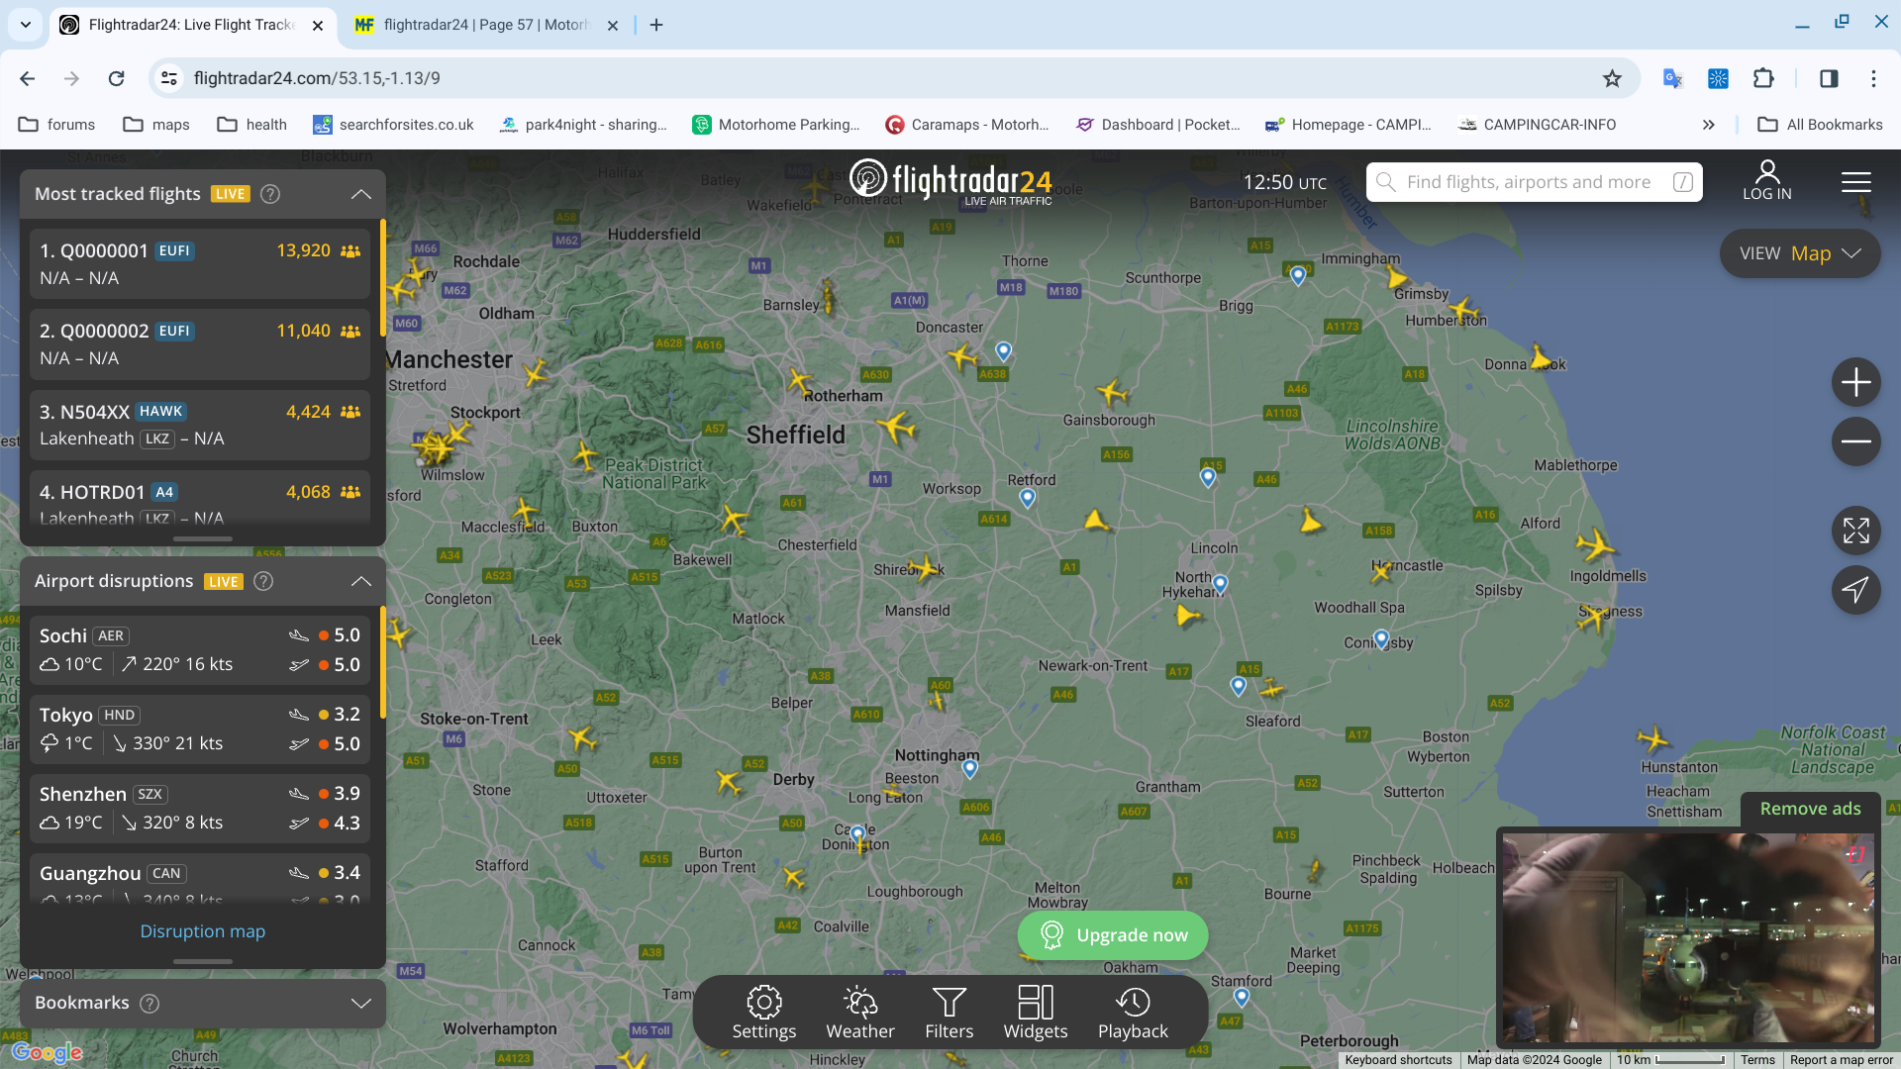The height and width of the screenshot is (1069, 1901).
Task: Click the Most tracked flights scrollbar
Action: click(x=382, y=280)
